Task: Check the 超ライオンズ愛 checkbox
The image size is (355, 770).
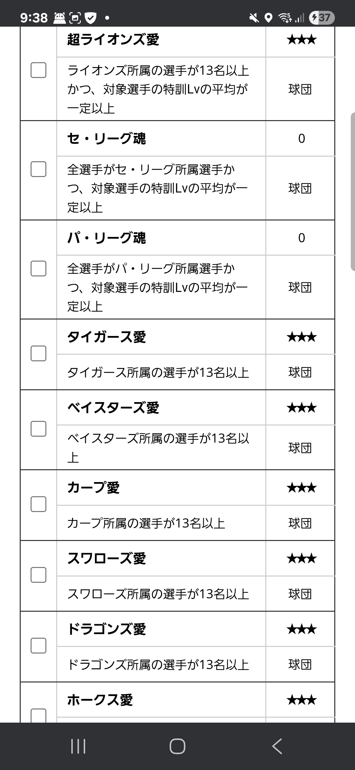Action: (38, 70)
